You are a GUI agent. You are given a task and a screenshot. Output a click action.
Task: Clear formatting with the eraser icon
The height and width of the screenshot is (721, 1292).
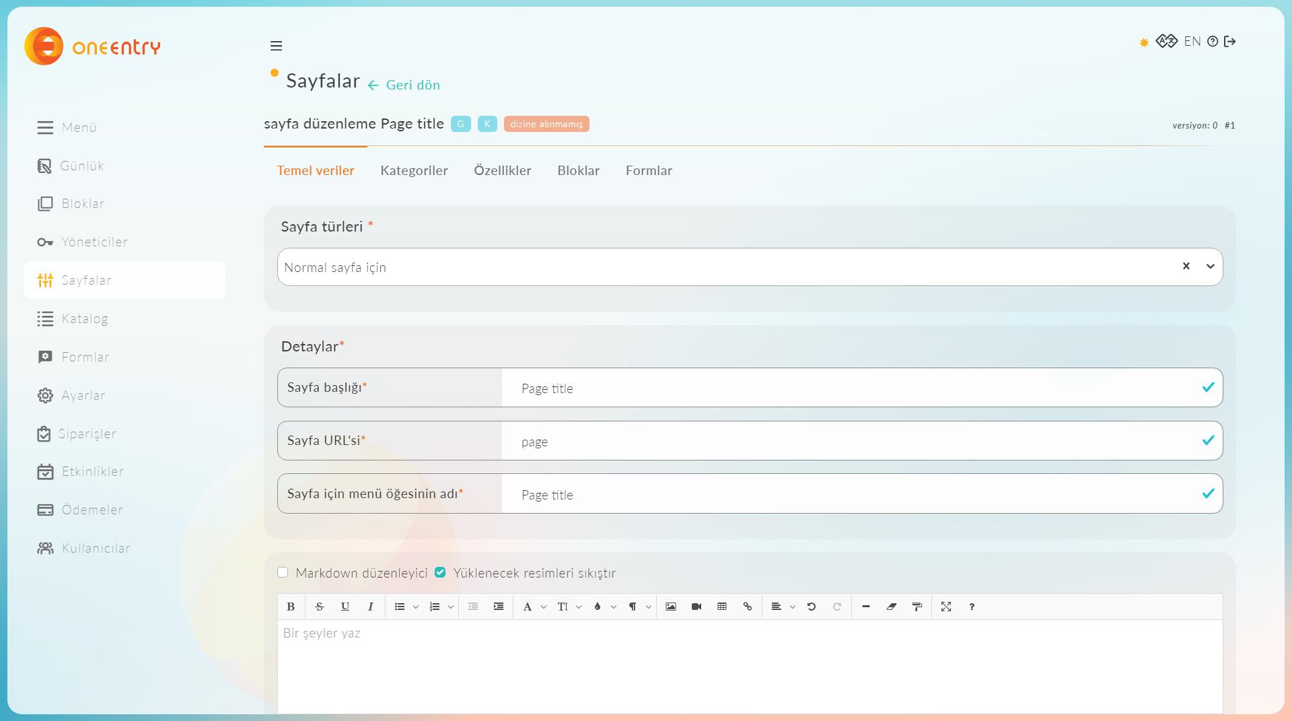[892, 607]
